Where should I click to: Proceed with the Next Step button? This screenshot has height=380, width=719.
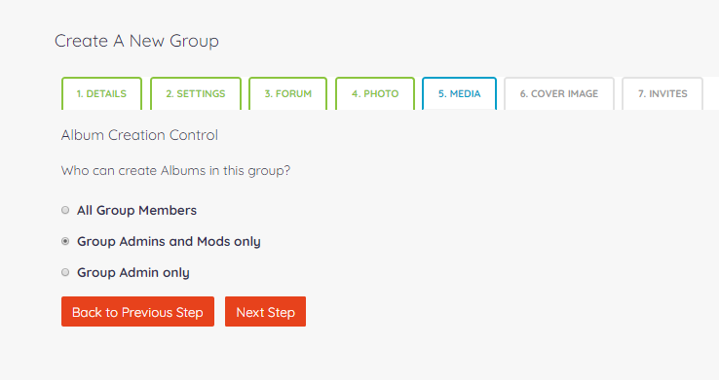(x=266, y=311)
